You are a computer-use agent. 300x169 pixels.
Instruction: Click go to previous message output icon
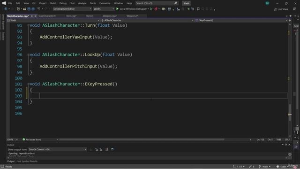(x=97, y=149)
